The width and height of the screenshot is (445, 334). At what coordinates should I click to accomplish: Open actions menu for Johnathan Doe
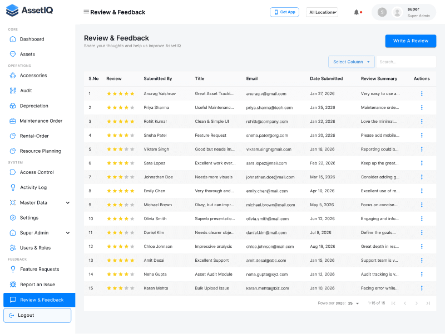[x=422, y=177]
